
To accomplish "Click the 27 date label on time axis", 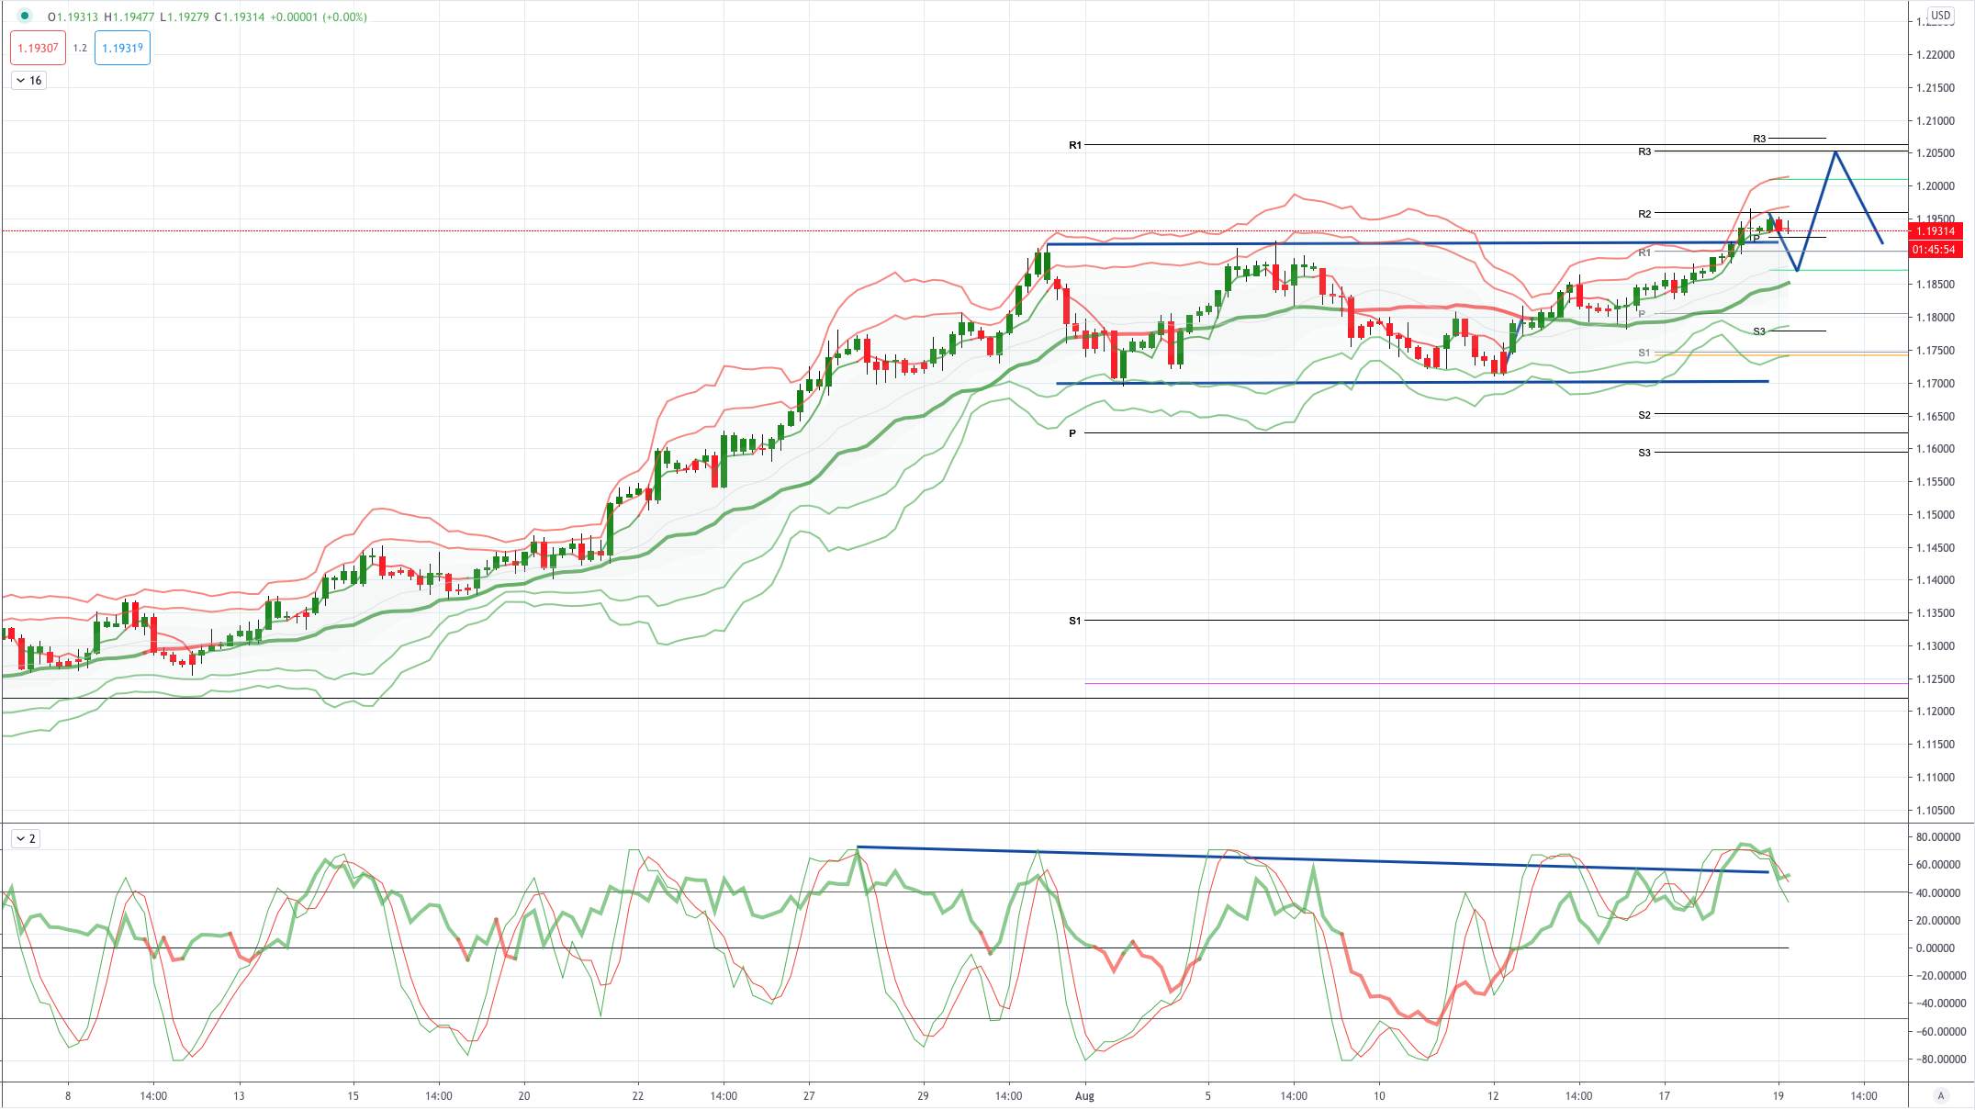I will tap(809, 1095).
